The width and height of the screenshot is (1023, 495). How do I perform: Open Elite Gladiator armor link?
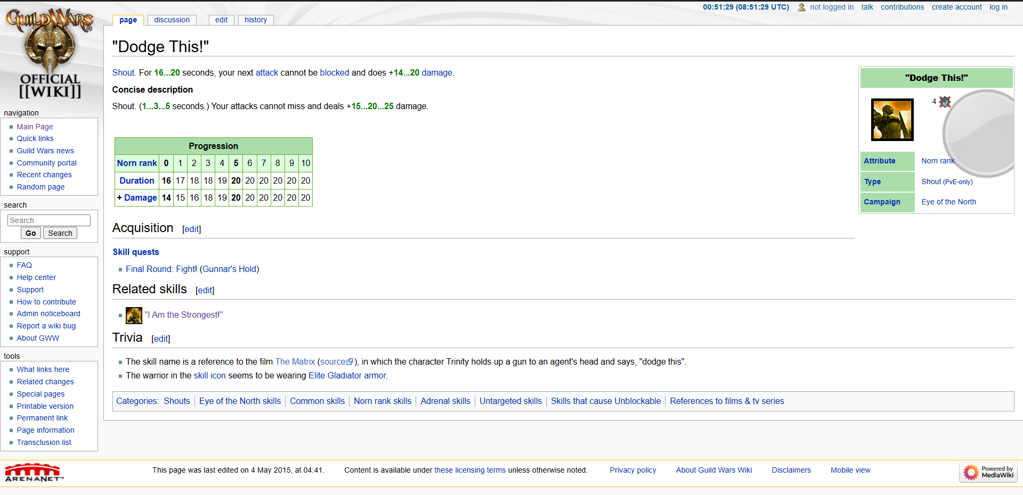click(x=348, y=375)
